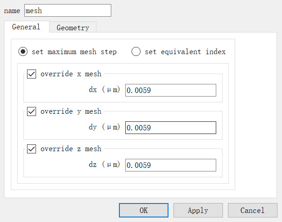Image resolution: width=282 pixels, height=222 pixels.
Task: Click the Apply button
Action: [198, 210]
